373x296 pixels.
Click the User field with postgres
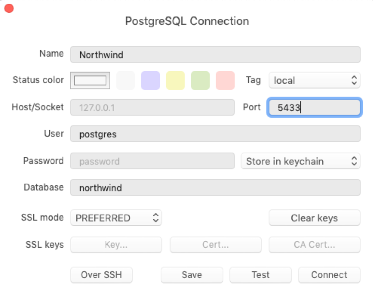coord(215,134)
